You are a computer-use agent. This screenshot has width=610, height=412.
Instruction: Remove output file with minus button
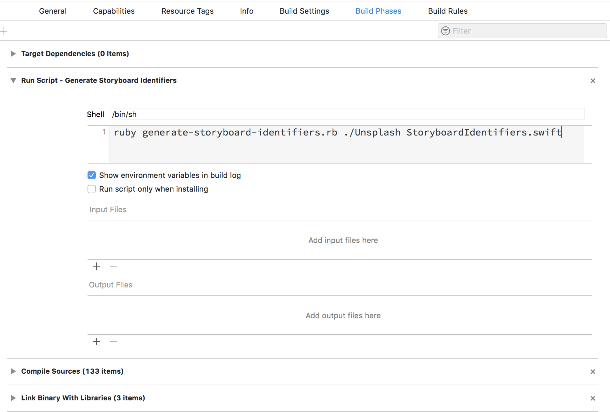point(114,342)
